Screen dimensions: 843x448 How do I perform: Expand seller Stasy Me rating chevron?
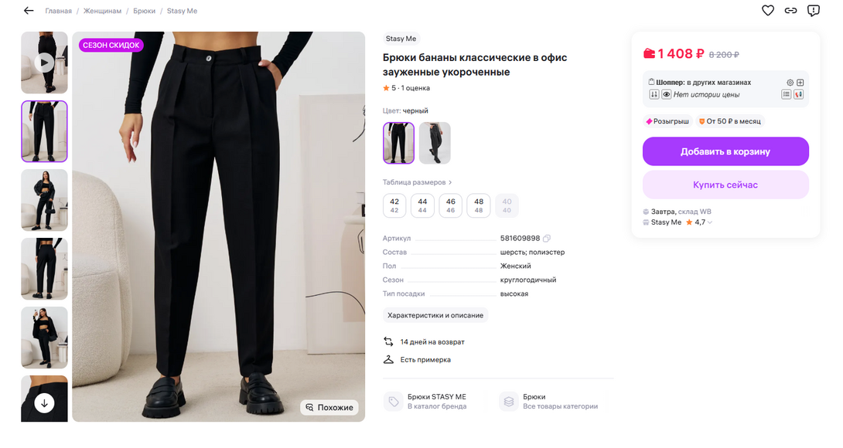(x=710, y=222)
